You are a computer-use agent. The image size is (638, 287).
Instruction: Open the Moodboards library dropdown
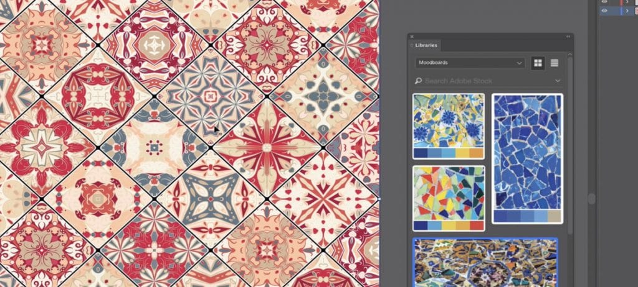[470, 63]
